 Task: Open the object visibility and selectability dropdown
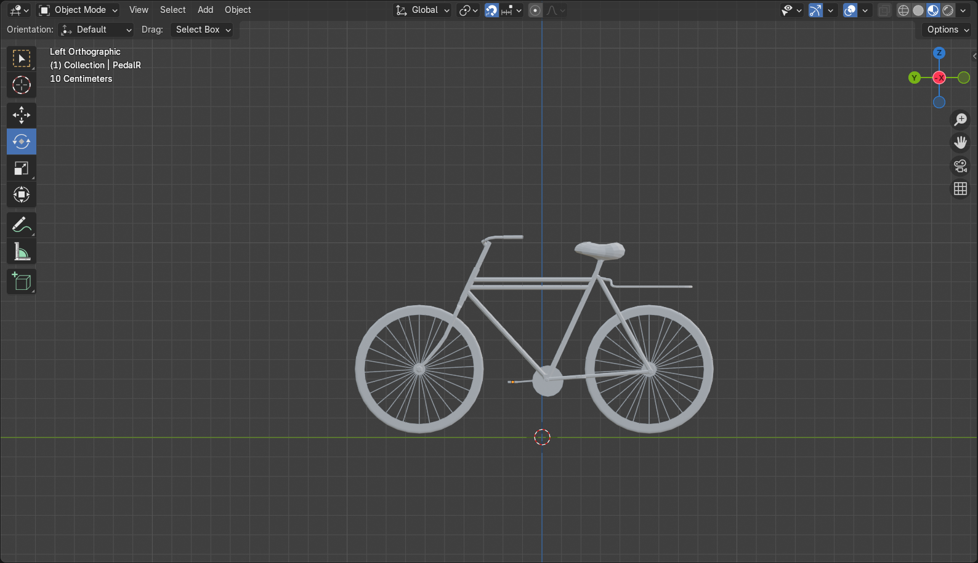click(x=791, y=10)
